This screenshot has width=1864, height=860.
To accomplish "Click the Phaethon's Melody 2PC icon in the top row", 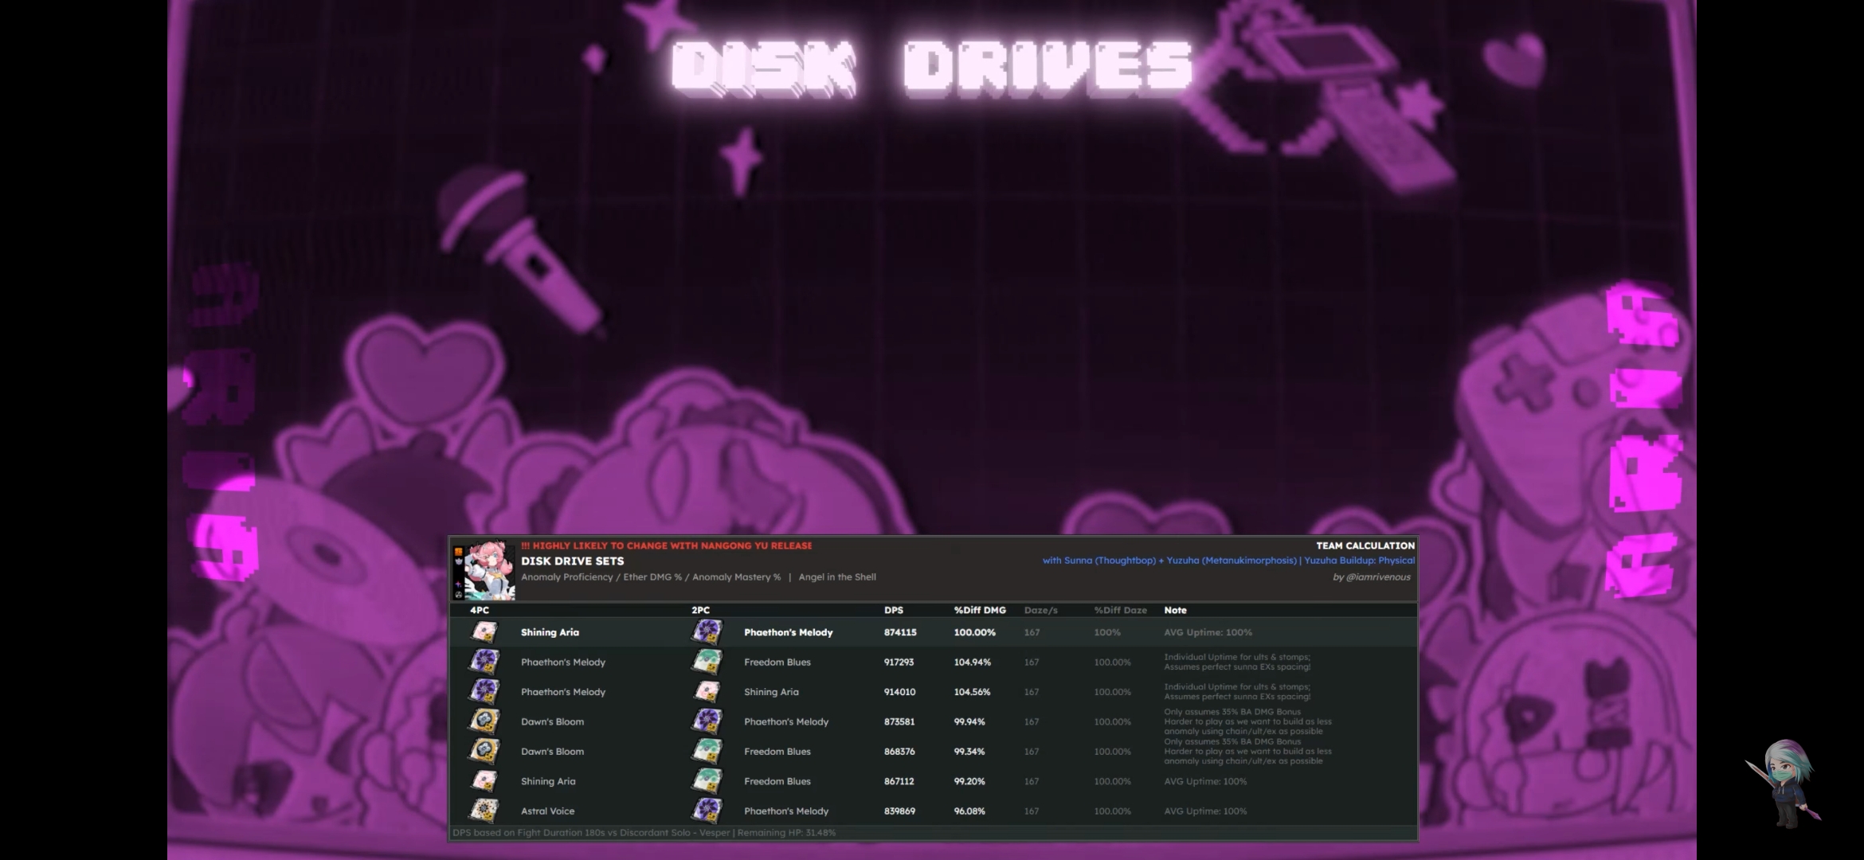I will [x=707, y=632].
